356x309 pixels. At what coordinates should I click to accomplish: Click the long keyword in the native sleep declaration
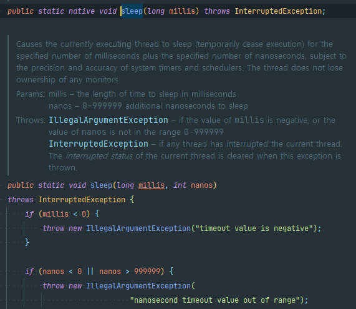click(x=156, y=11)
